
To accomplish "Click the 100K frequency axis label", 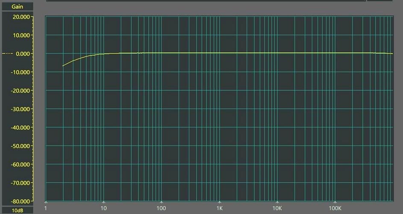I will coord(335,208).
